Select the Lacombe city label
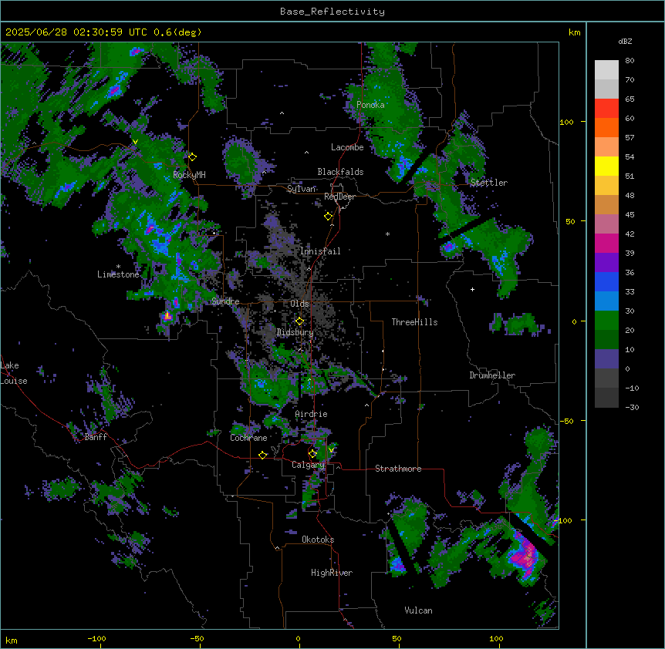Screen dimensions: 665x649 (347, 147)
